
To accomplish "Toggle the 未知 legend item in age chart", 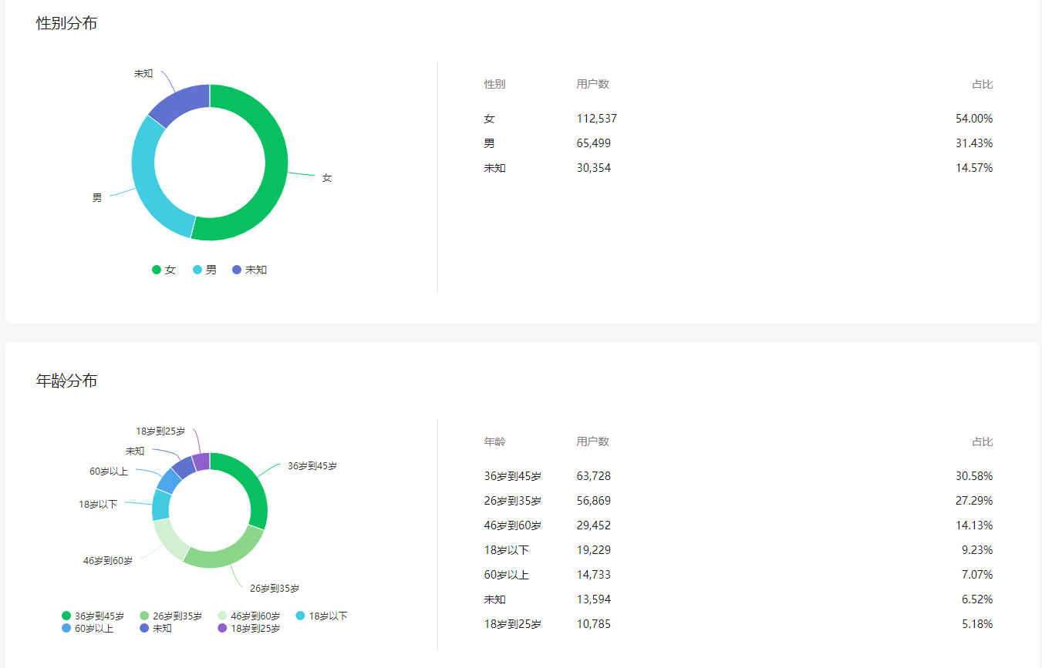I will click(x=156, y=629).
